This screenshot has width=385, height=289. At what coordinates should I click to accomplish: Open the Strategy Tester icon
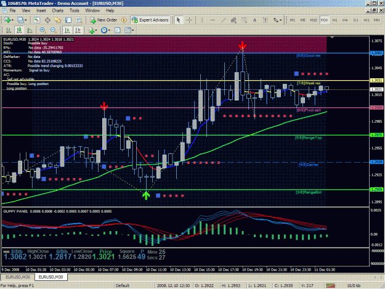79,20
